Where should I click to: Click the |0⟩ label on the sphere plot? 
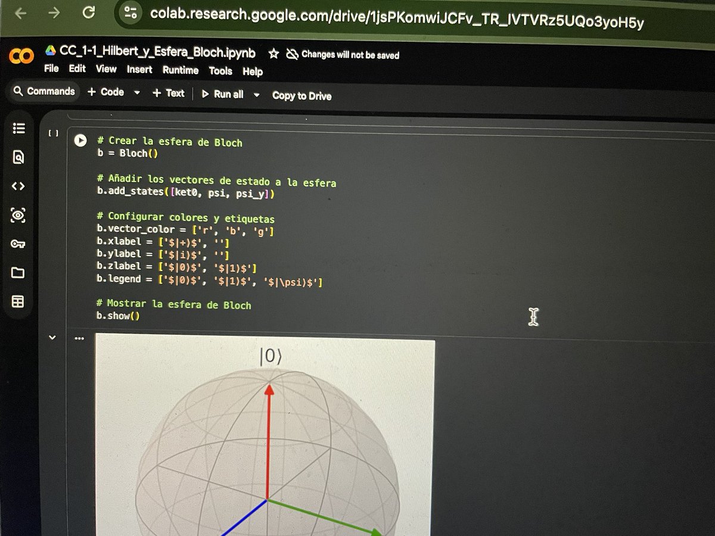pyautogui.click(x=271, y=357)
